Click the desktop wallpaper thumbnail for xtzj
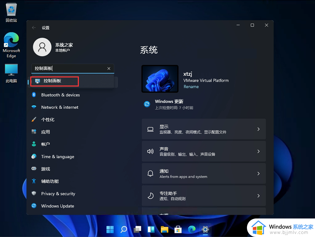The width and height of the screenshot is (315, 237). tap(160, 79)
